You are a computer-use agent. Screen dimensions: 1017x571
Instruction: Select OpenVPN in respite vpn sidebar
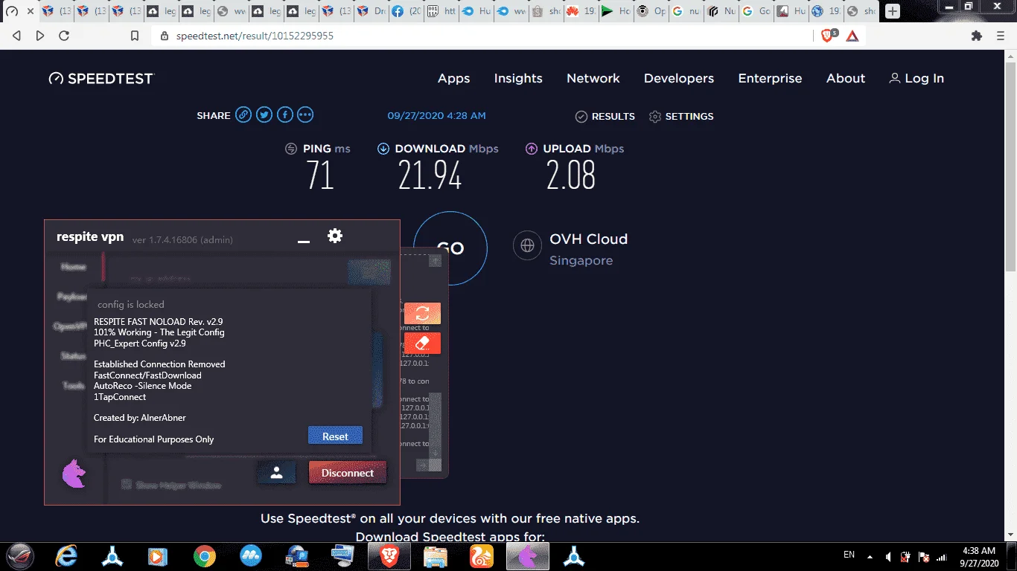(x=70, y=326)
